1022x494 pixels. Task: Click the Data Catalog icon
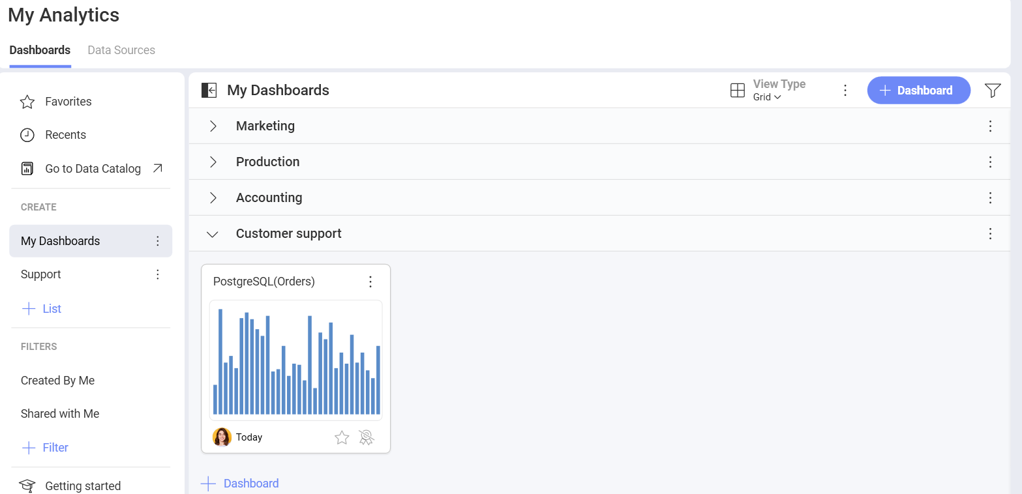point(27,169)
